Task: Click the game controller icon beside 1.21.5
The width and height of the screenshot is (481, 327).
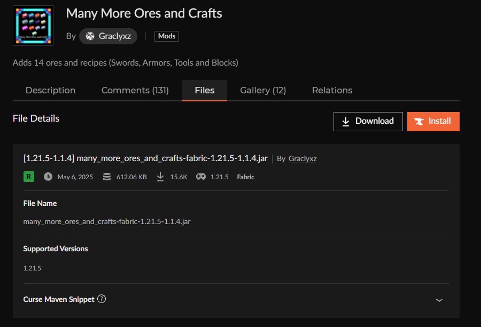Action: coord(200,176)
